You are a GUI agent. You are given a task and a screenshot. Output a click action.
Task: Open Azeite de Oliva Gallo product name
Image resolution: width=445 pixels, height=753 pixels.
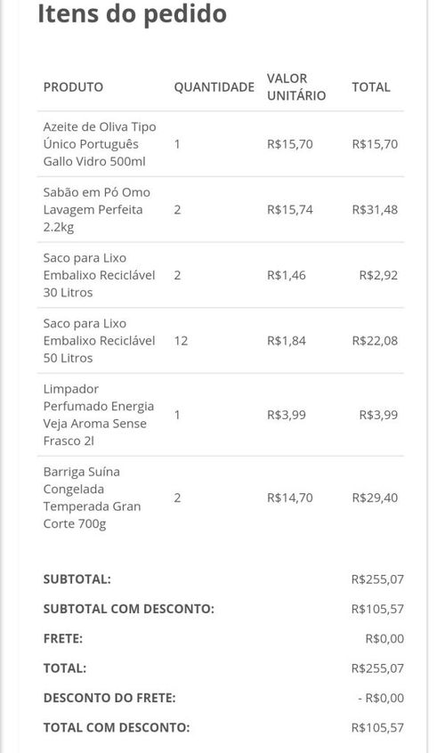100,144
